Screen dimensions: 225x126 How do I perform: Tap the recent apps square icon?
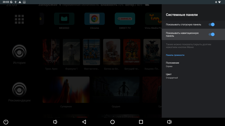click(x=141, y=122)
